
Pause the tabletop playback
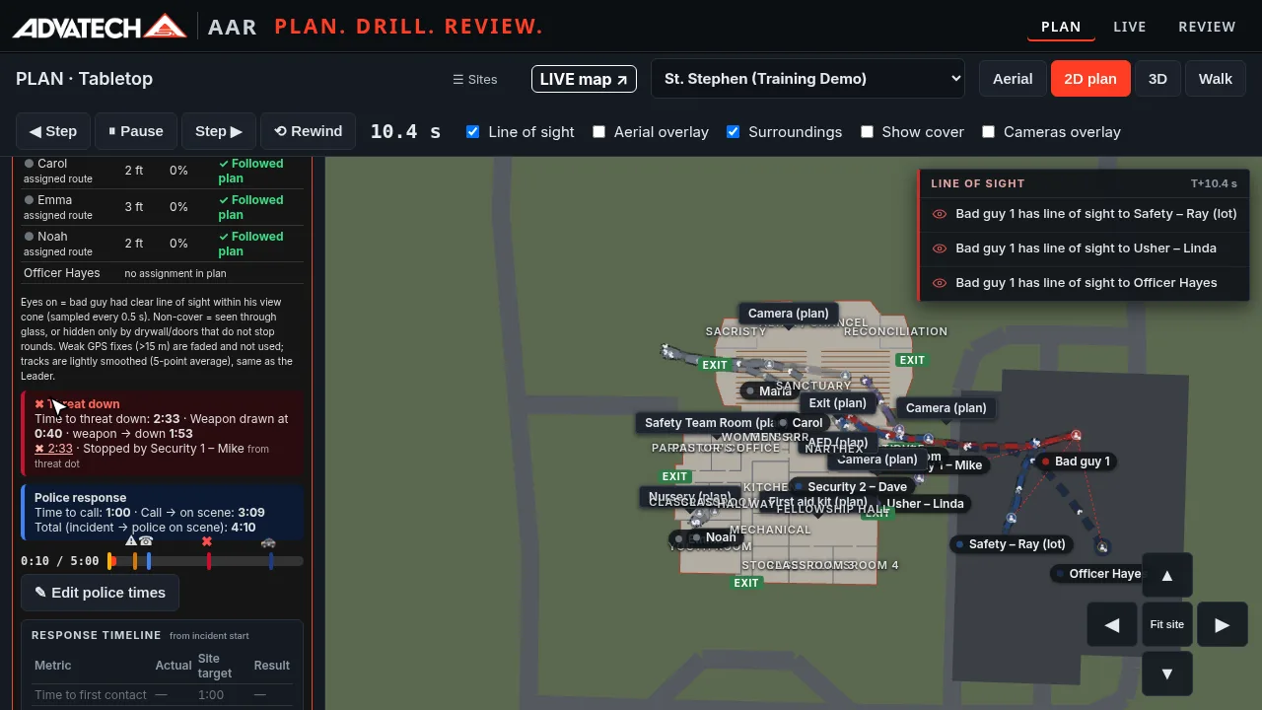point(136,131)
